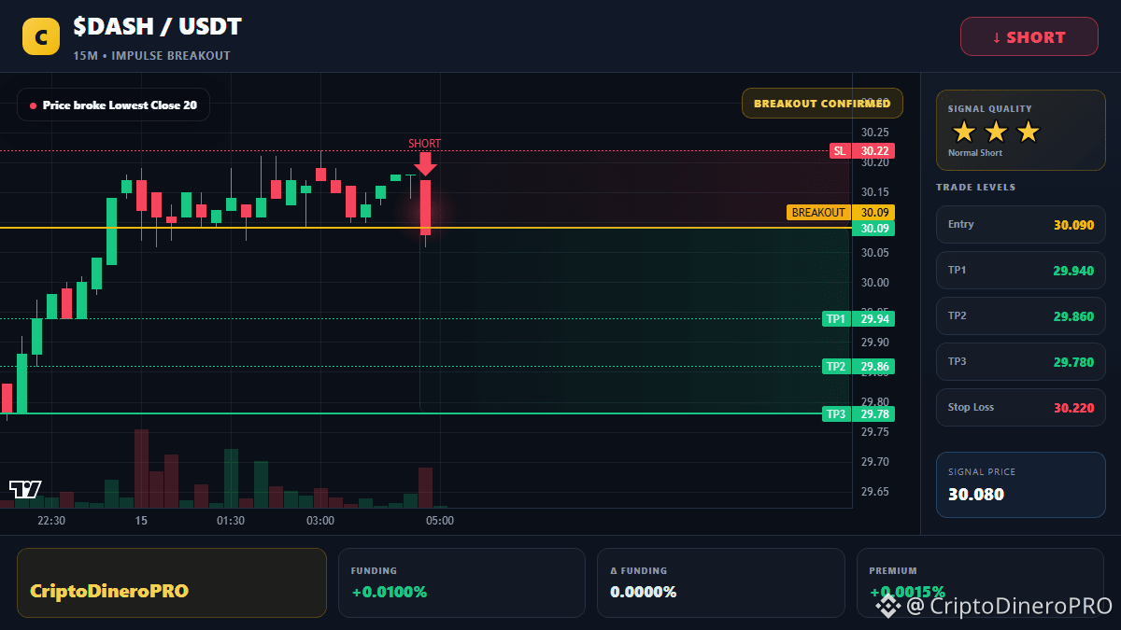Select the Entry 30.090 trade level
The image size is (1121, 630).
tap(1020, 225)
